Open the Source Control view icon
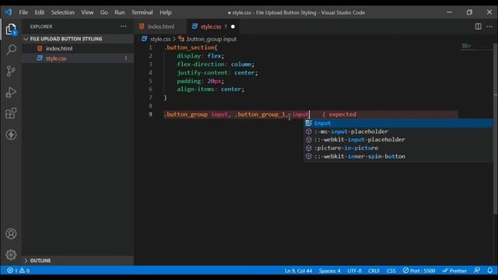This screenshot has height=280, width=498. coord(11,71)
